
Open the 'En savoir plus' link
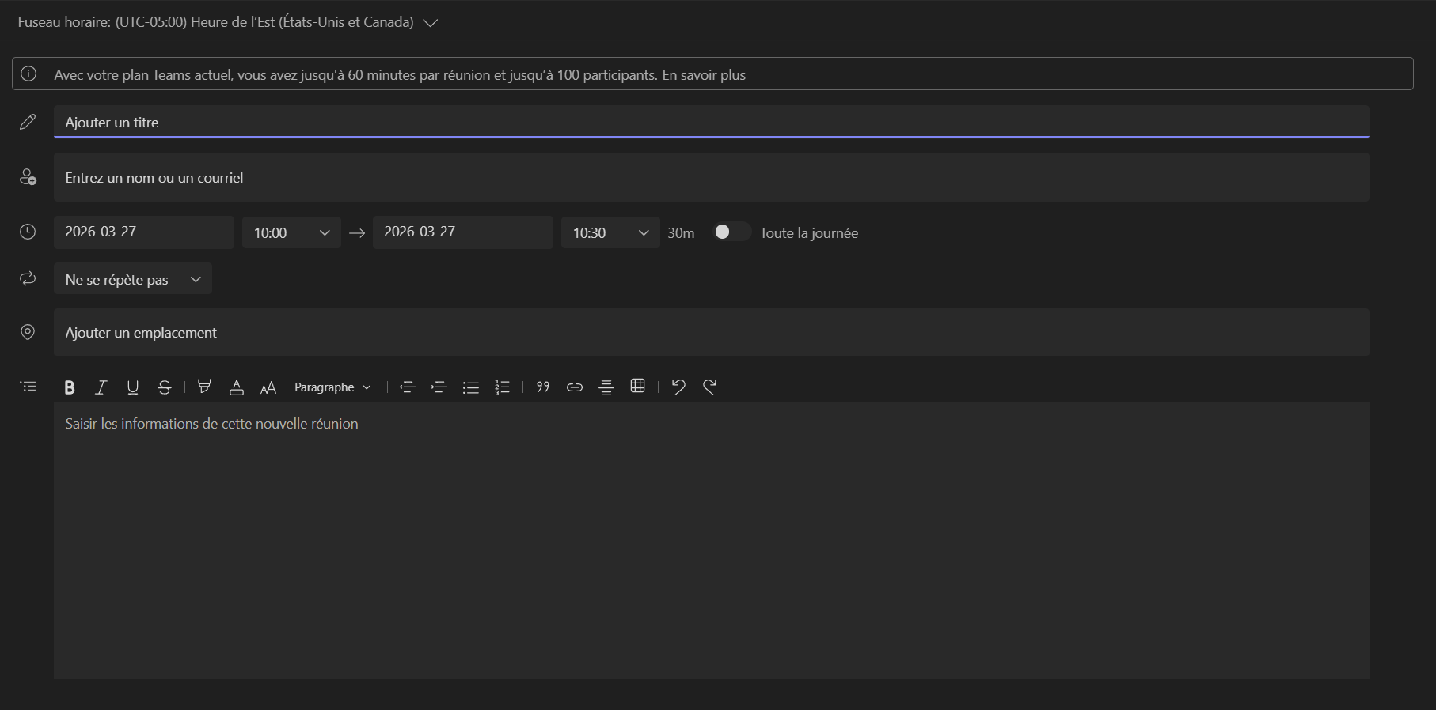704,75
